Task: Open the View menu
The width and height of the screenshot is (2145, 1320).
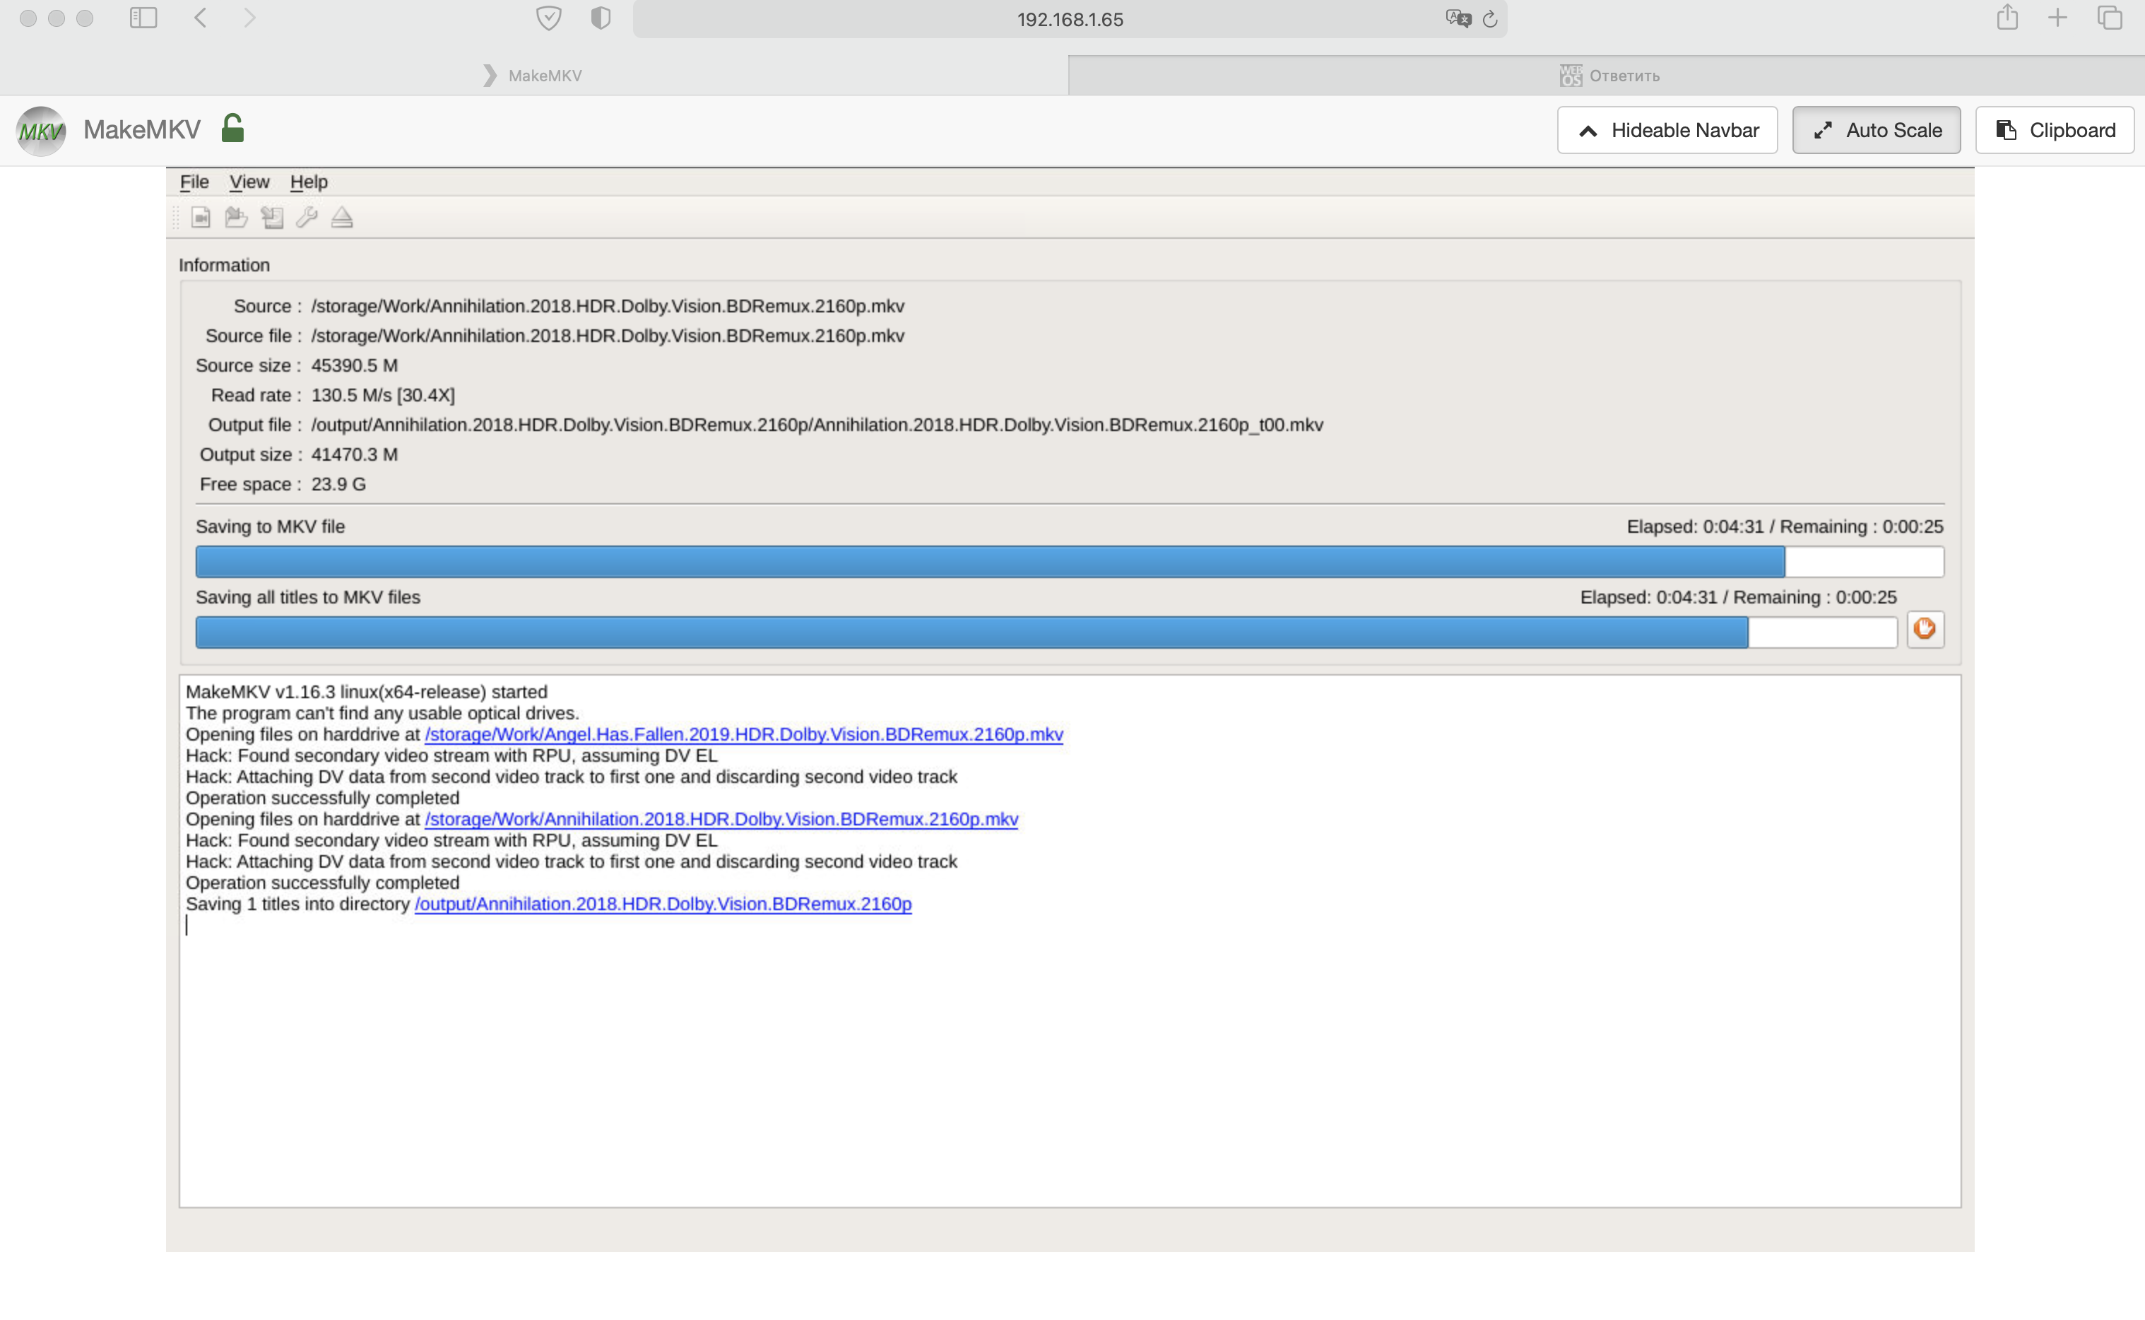Action: tap(249, 182)
